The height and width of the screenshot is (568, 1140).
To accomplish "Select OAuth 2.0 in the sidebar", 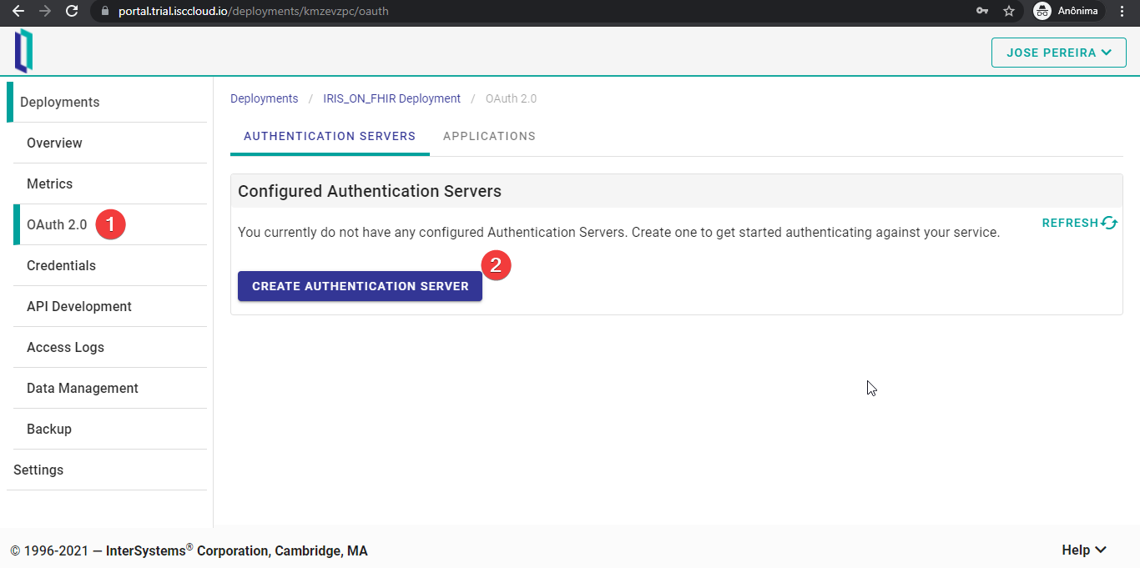I will coord(110,224).
